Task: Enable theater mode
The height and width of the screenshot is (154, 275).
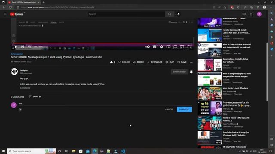Action: pos(175,47)
